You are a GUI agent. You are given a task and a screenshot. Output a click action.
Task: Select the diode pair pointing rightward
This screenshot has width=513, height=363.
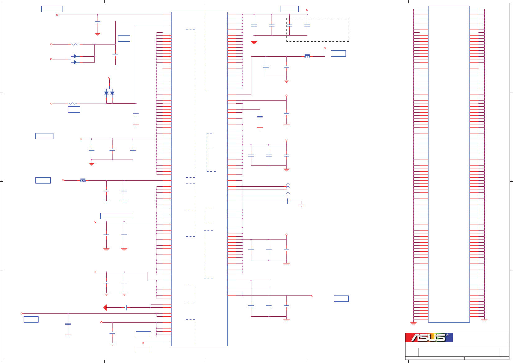point(75,59)
